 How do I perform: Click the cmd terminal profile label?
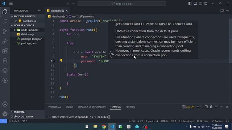(x=188, y=107)
